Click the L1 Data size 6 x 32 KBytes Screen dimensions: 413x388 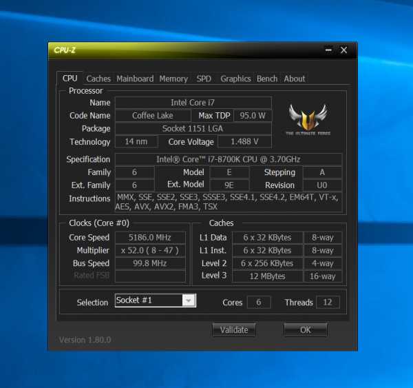pos(267,237)
